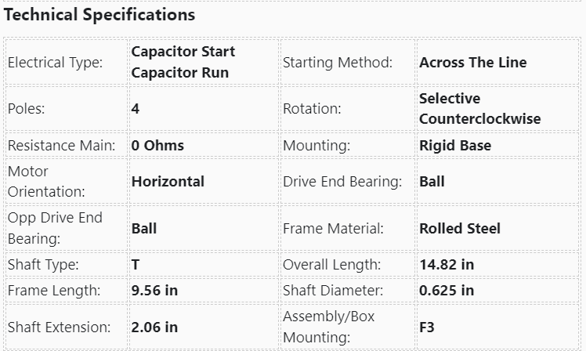
Task: Select the Electrical Type label cell
Action: coord(56,63)
